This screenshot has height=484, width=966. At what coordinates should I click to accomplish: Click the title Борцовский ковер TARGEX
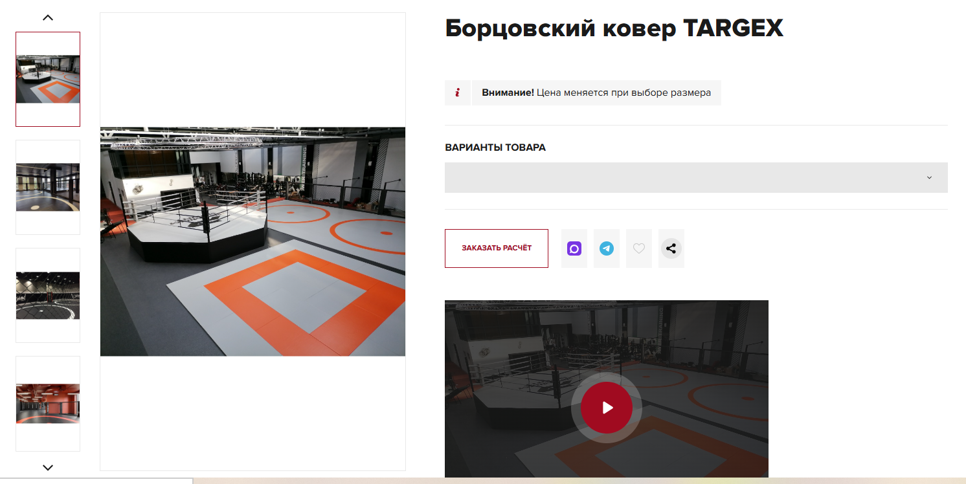coord(614,28)
